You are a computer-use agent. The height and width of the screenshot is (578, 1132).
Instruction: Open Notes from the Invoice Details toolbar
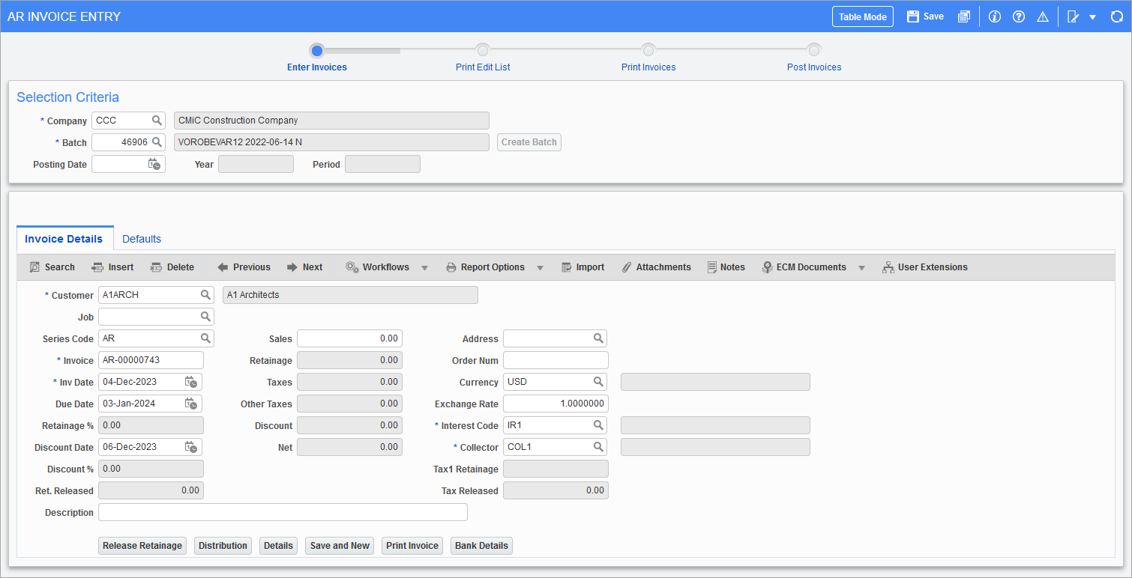[726, 267]
